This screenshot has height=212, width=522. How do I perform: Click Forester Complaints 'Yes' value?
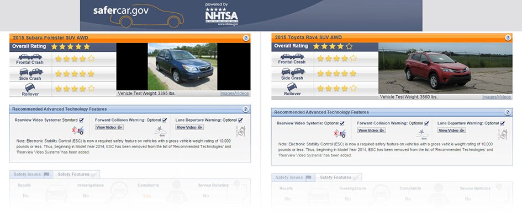(x=146, y=195)
